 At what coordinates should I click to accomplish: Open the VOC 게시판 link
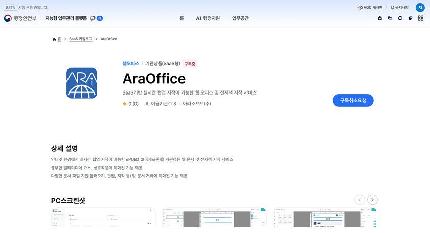pos(370,7)
